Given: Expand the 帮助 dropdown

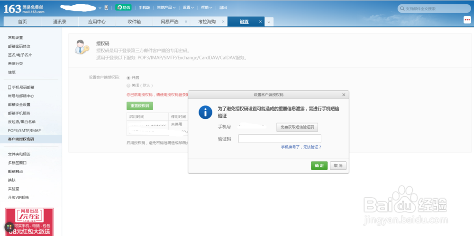Looking at the screenshot, I should pyautogui.click(x=207, y=8).
